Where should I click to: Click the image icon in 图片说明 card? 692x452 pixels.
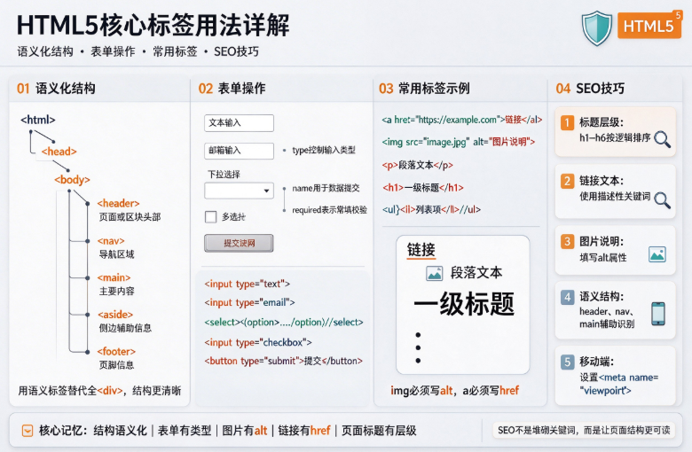coord(657,254)
